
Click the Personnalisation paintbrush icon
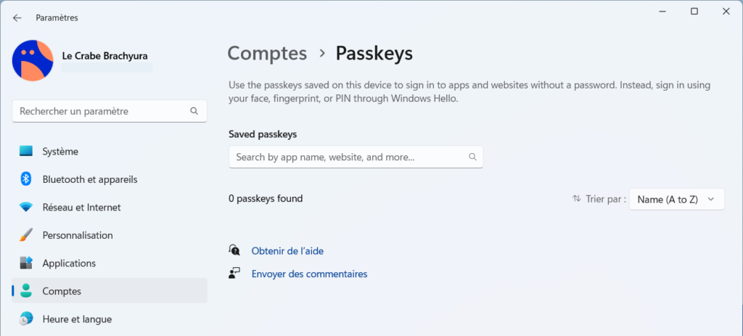tap(26, 235)
